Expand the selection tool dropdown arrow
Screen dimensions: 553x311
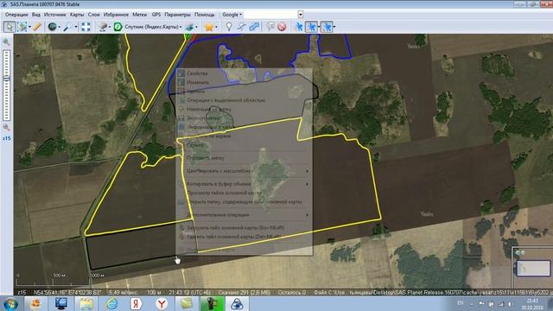click(x=29, y=27)
